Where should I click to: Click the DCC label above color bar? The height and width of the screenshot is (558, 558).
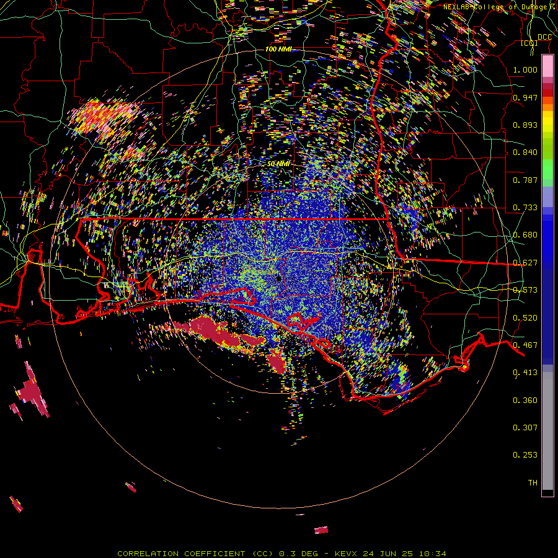(544, 37)
